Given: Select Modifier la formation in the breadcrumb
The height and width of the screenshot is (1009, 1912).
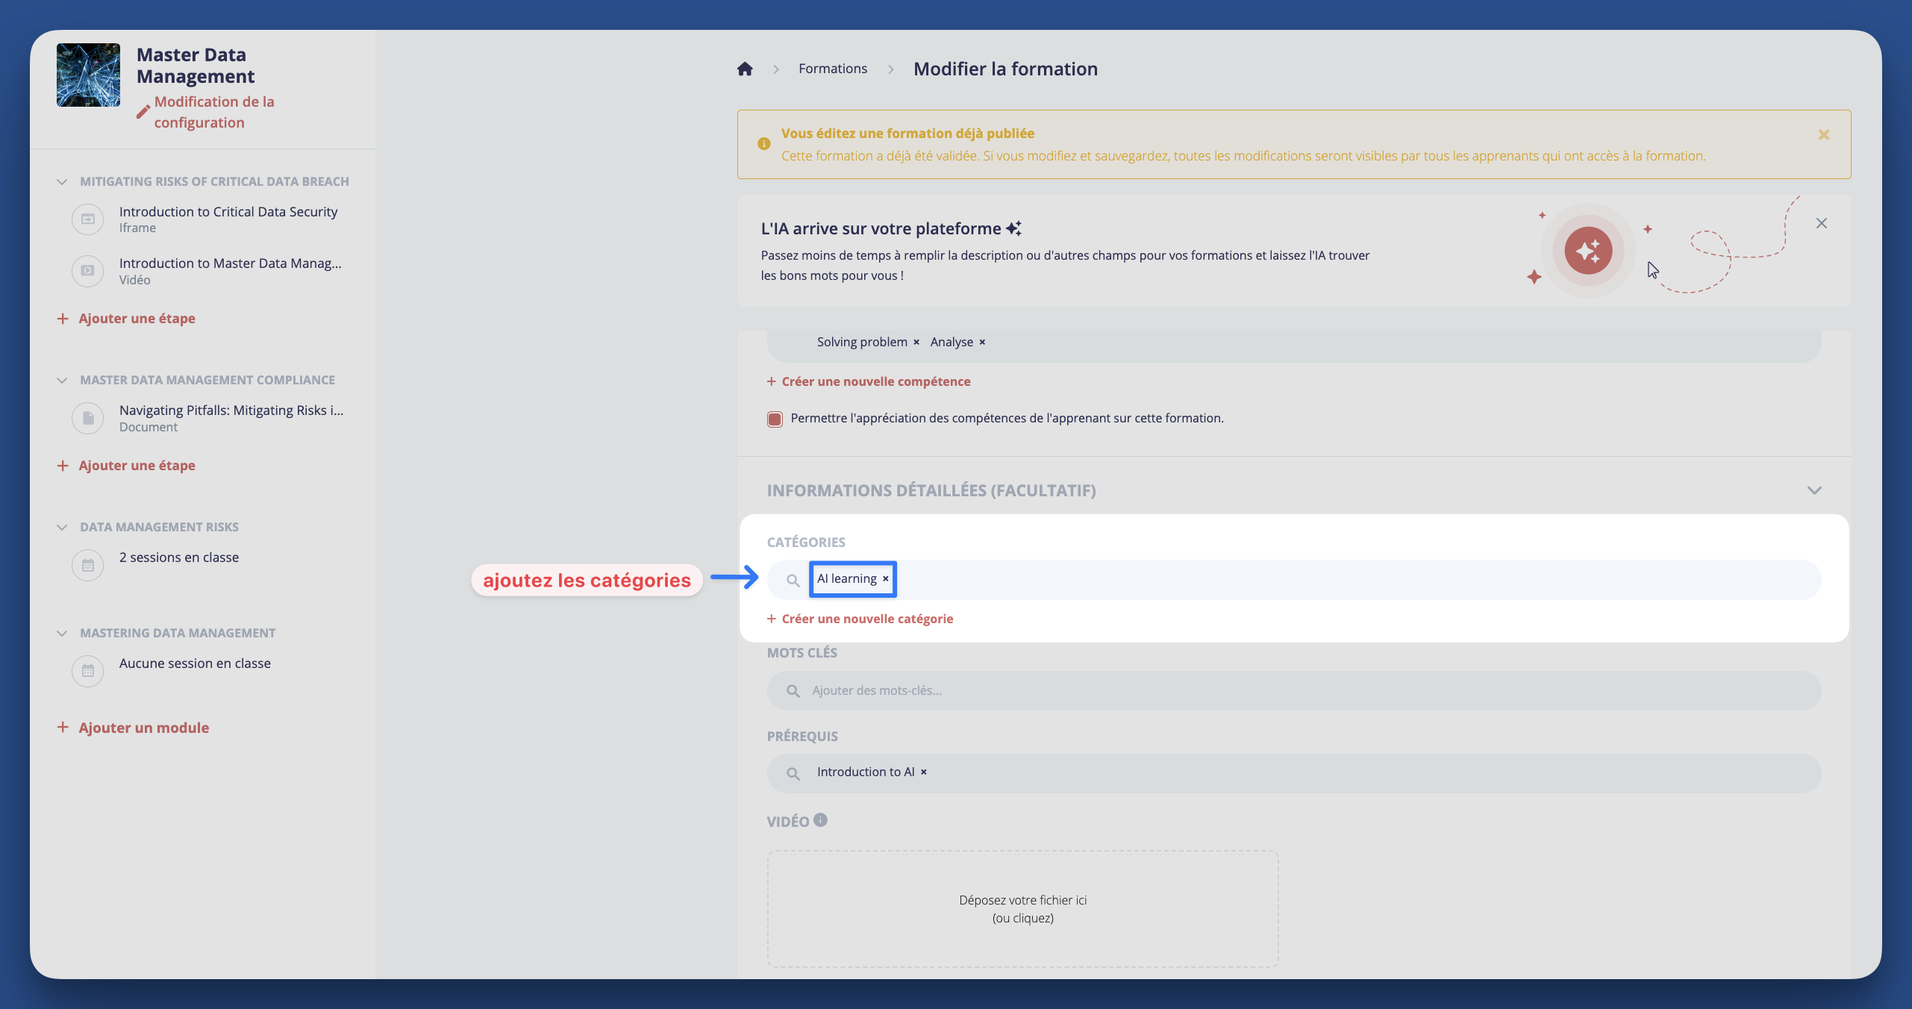Looking at the screenshot, I should coord(1005,69).
